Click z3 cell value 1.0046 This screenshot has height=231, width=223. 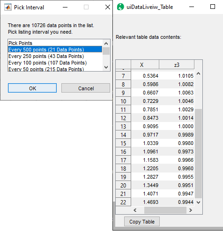tap(177, 101)
